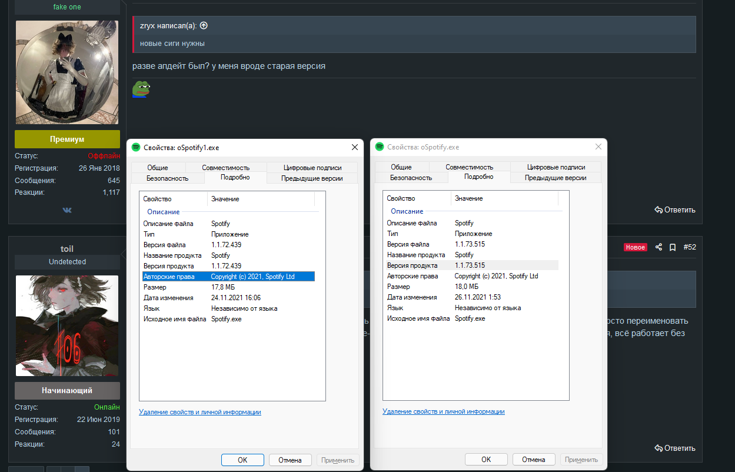Viewport: 735px width, 472px height.
Task: Click the date value 24.11.2021 16:06
Action: tap(236, 298)
